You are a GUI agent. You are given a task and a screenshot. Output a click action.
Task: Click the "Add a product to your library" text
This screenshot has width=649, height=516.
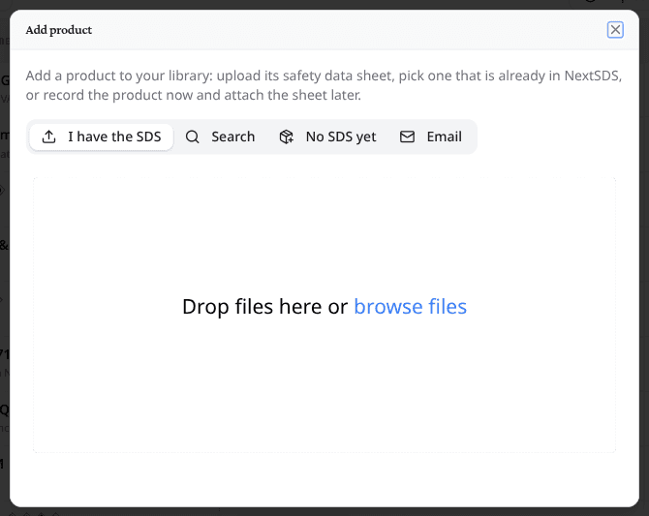pyautogui.click(x=118, y=76)
